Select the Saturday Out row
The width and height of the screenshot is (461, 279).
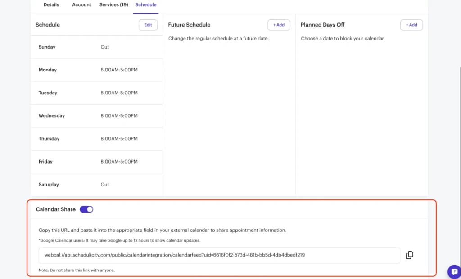pos(96,185)
